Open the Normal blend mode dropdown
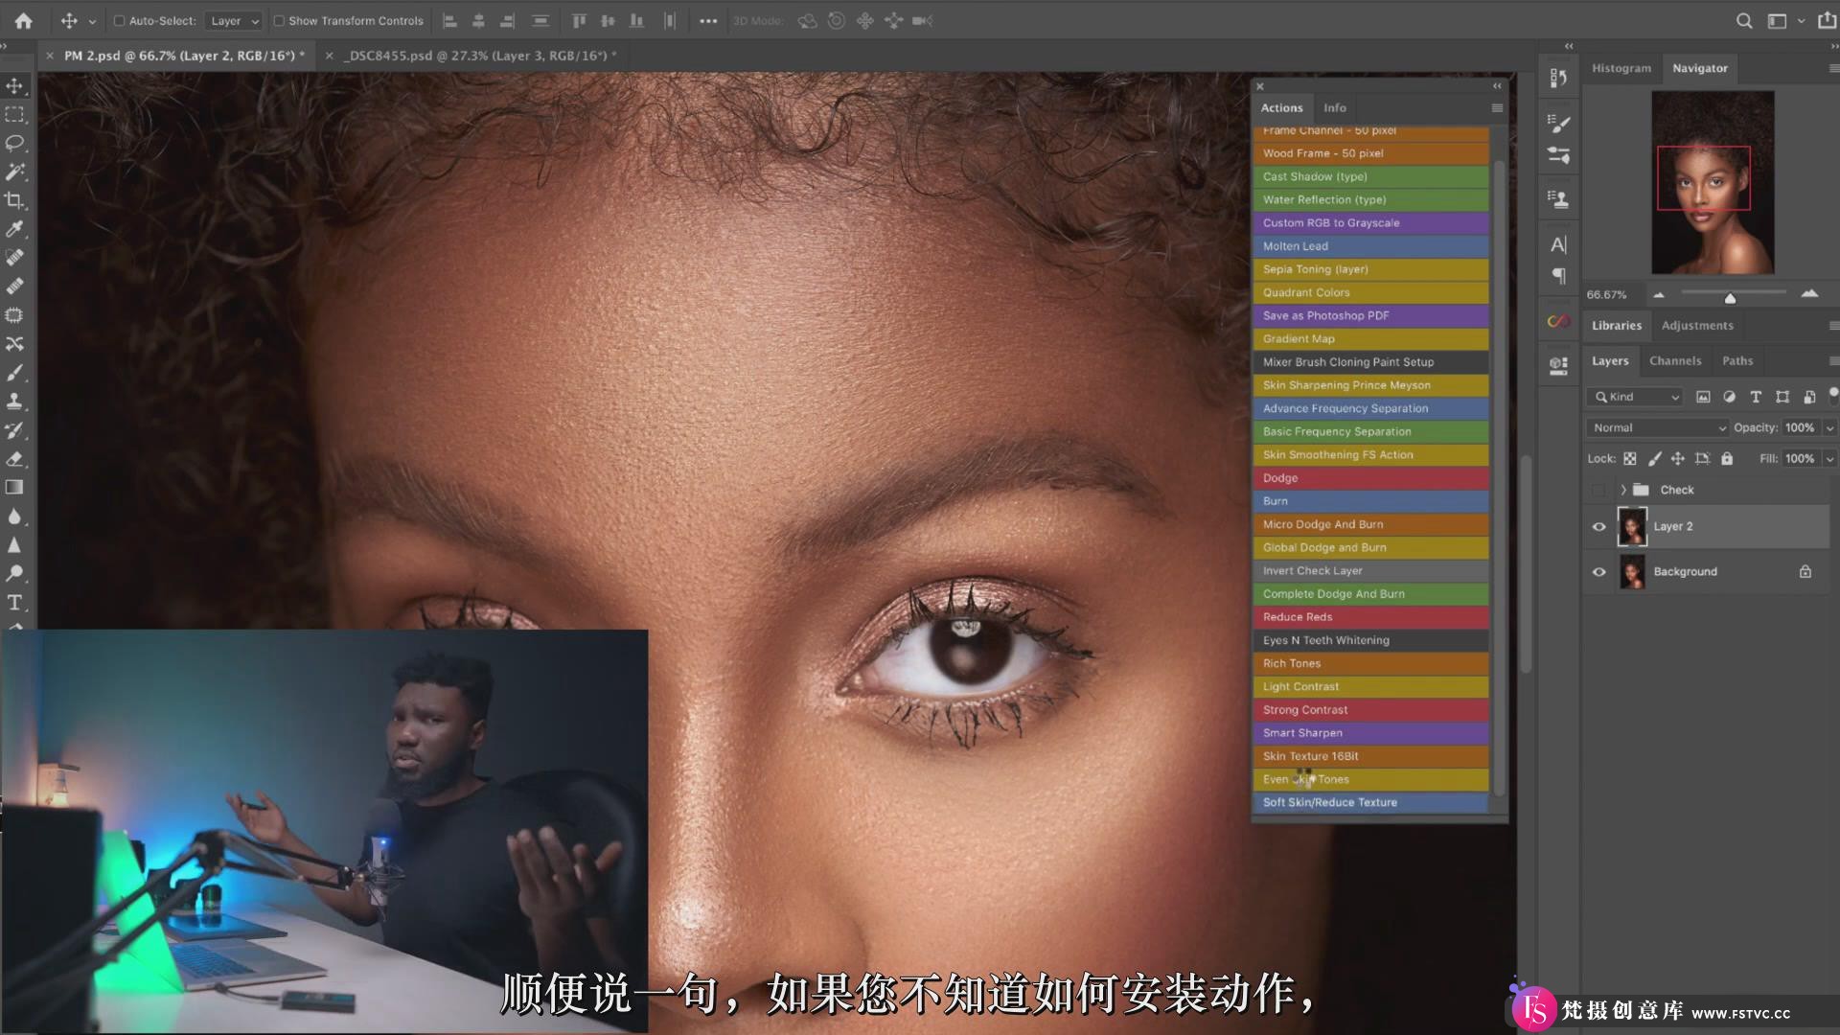The height and width of the screenshot is (1035, 1840). [1658, 428]
